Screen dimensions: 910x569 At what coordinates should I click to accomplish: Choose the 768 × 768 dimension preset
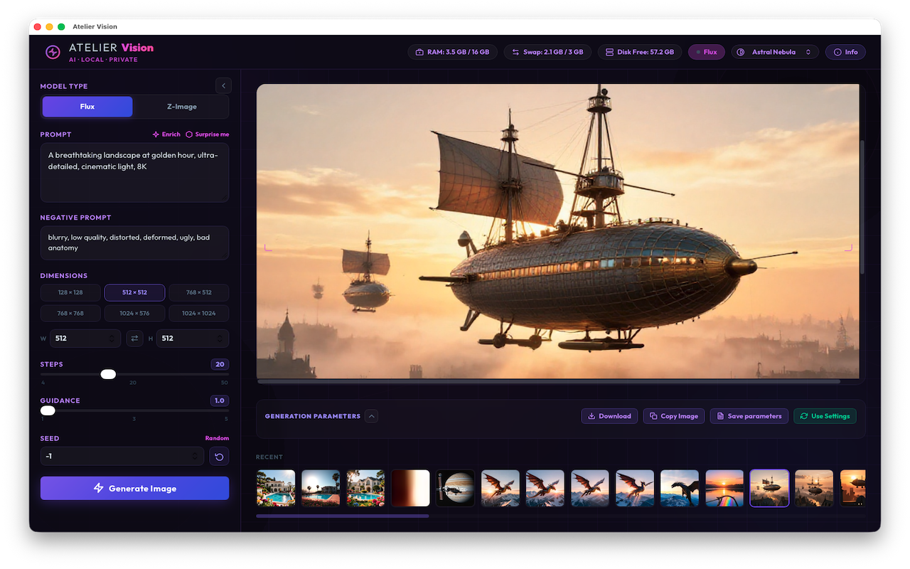click(x=70, y=313)
